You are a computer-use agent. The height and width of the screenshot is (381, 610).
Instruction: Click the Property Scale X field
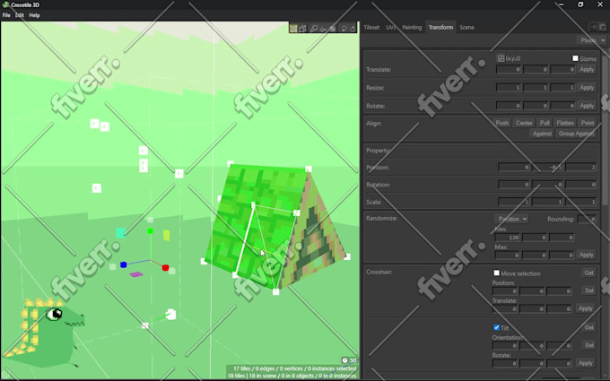click(x=514, y=202)
